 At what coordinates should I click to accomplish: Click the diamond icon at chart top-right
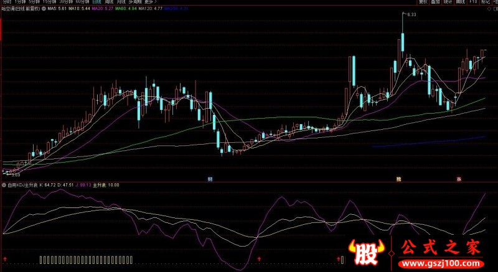(490, 9)
